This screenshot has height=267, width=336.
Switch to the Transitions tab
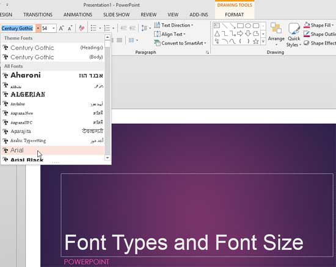point(38,15)
